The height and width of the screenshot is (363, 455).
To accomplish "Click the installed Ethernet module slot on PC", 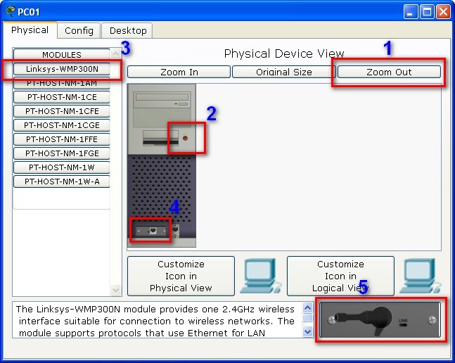I will [150, 231].
